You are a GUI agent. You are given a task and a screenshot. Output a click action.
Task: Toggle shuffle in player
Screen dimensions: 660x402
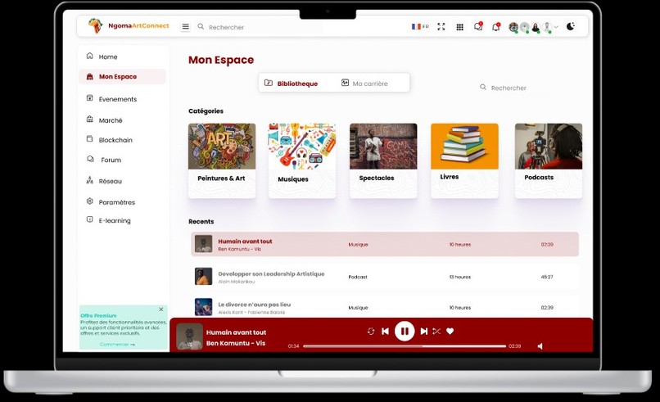436,332
